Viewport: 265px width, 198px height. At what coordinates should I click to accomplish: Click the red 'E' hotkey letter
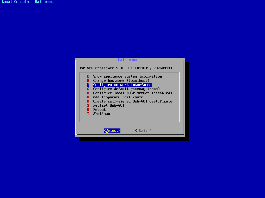(x=88, y=76)
